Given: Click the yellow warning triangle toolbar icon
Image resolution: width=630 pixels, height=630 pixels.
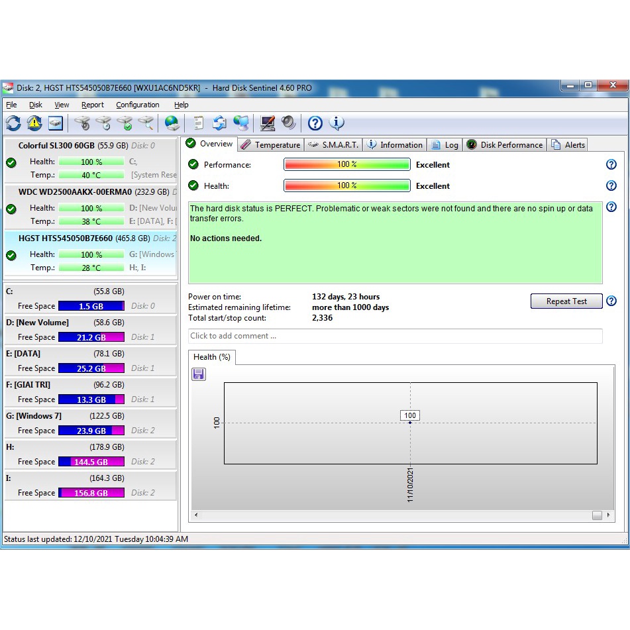Looking at the screenshot, I should pyautogui.click(x=34, y=123).
